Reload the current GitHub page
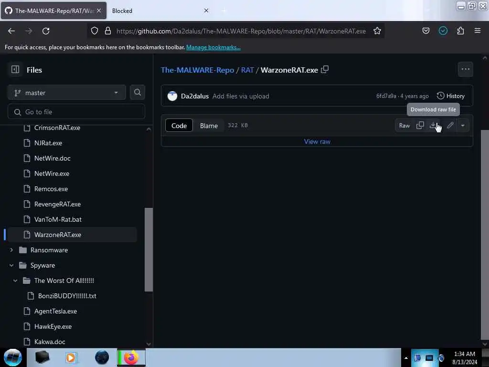Image resolution: width=489 pixels, height=367 pixels. [x=46, y=31]
